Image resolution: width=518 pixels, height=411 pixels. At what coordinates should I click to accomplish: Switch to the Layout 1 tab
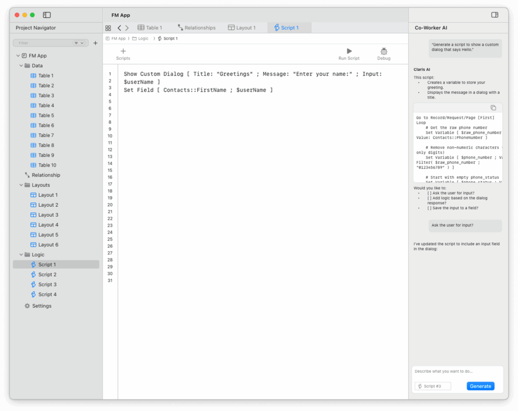(242, 28)
